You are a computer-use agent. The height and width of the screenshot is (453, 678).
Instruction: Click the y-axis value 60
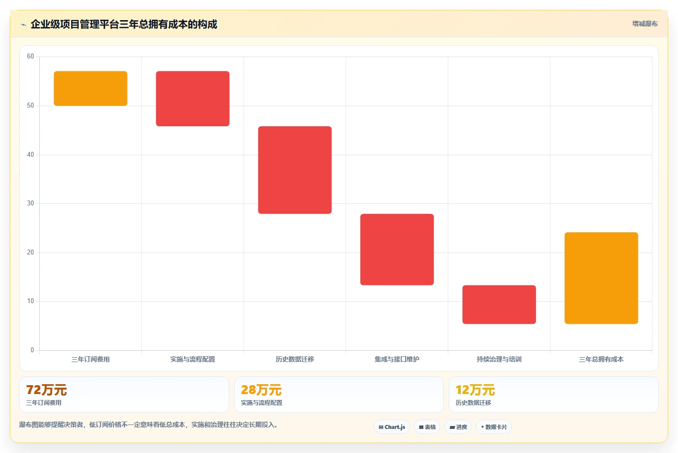click(30, 57)
